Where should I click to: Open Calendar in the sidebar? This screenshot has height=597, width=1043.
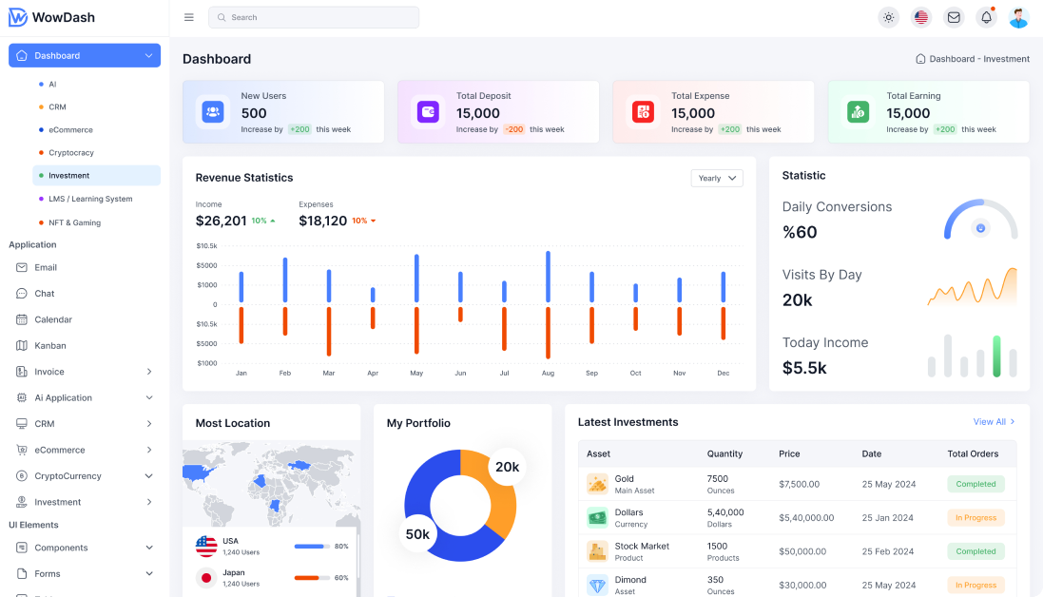53,319
